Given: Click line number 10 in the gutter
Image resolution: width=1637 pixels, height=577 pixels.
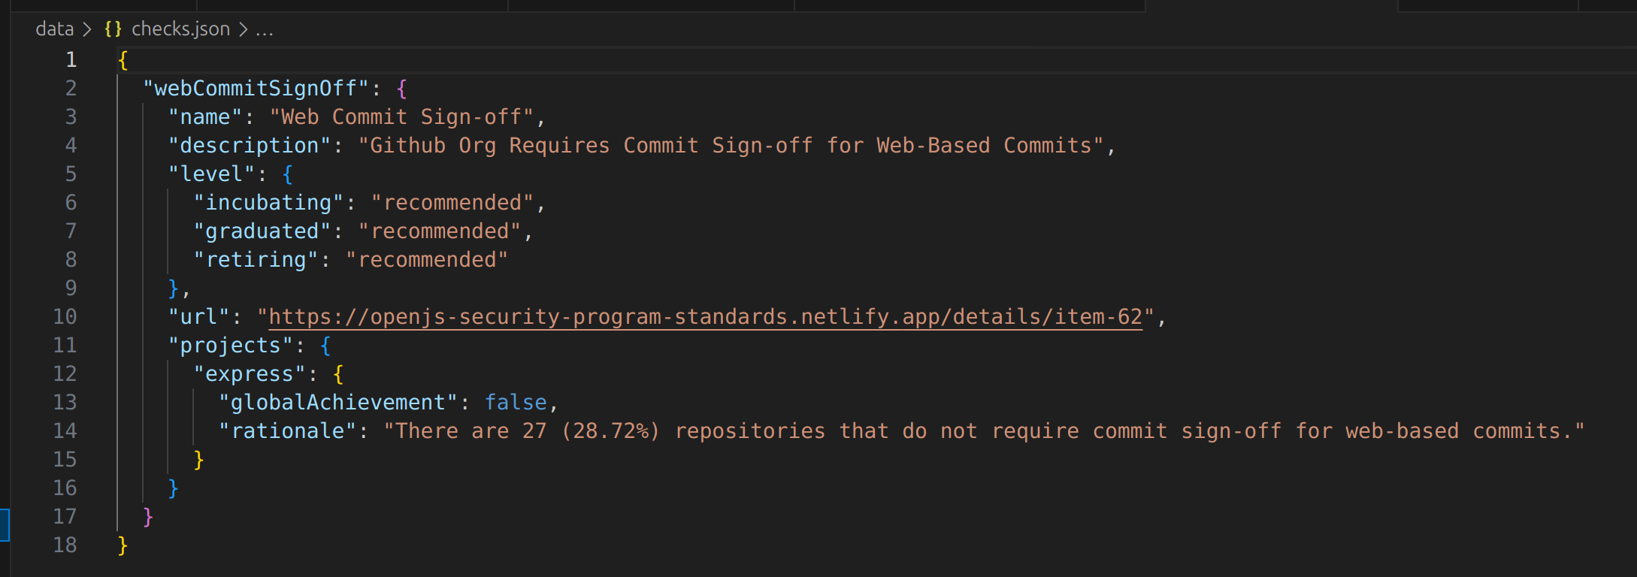Looking at the screenshot, I should click(65, 317).
